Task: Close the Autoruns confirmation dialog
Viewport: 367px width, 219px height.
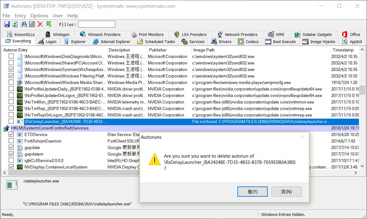Action: coord(303,137)
